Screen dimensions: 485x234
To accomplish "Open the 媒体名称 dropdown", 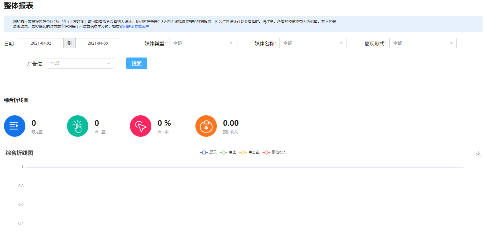I will coord(313,43).
